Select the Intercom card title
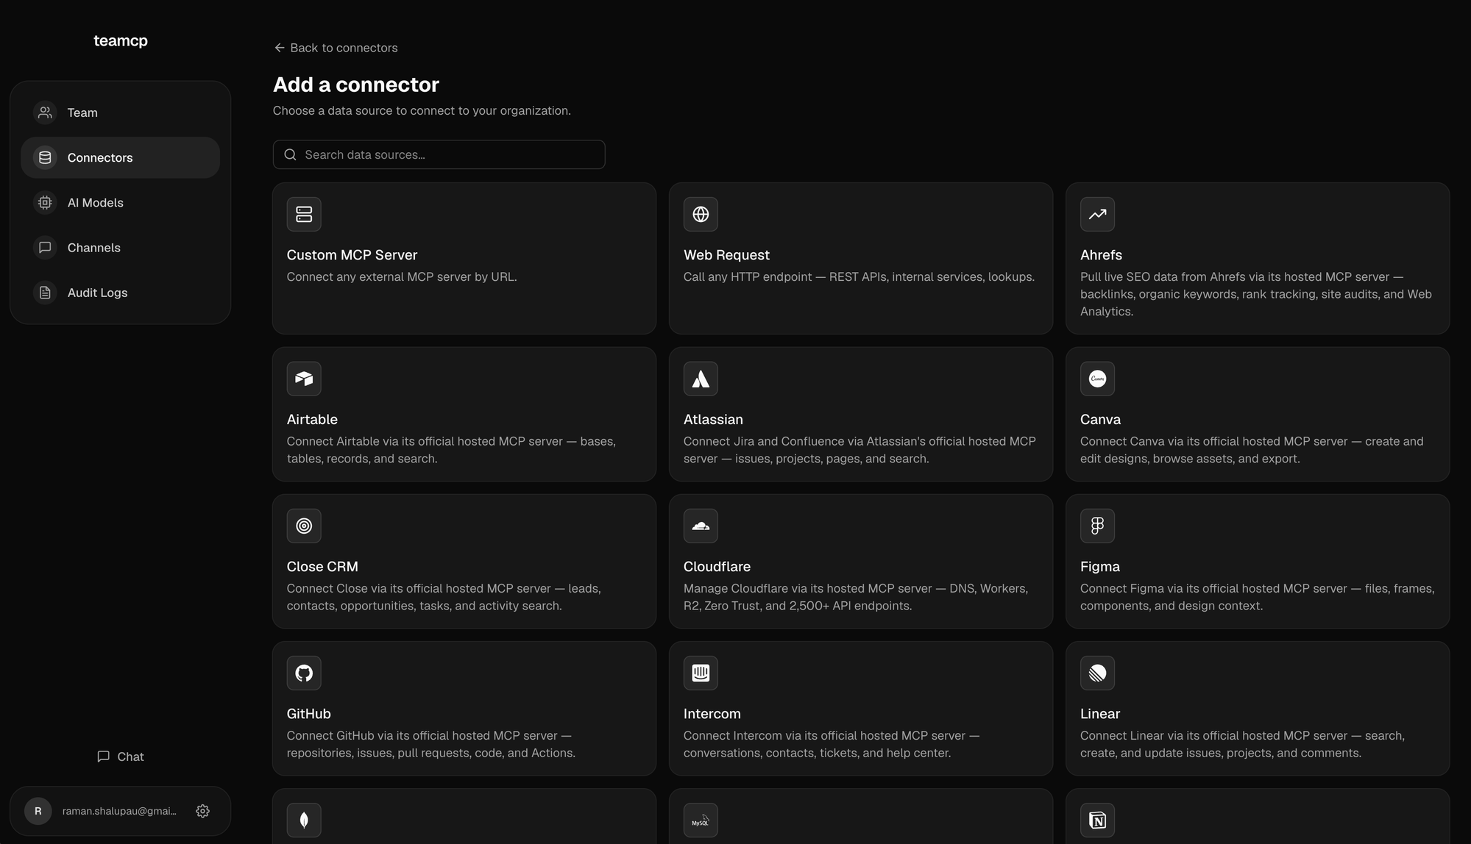The image size is (1471, 844). point(712,714)
